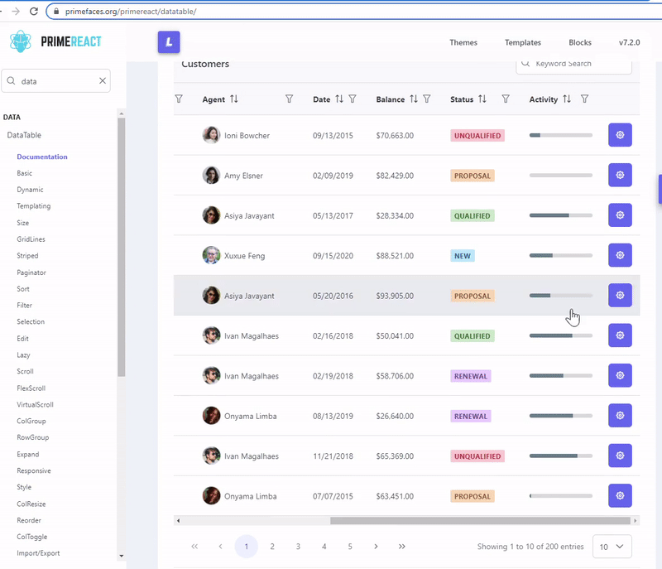
Task: Select page 3 in the paginator
Action: 298,547
